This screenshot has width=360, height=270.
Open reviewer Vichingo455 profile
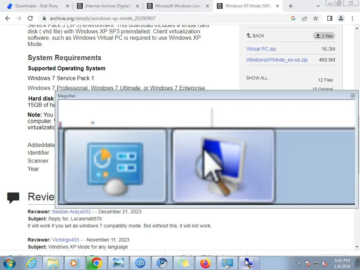click(x=66, y=240)
